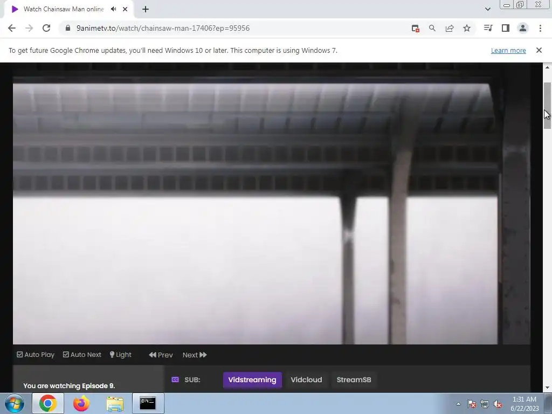This screenshot has height=414, width=552.
Task: Click the scrollbar down arrow
Action: 547,388
